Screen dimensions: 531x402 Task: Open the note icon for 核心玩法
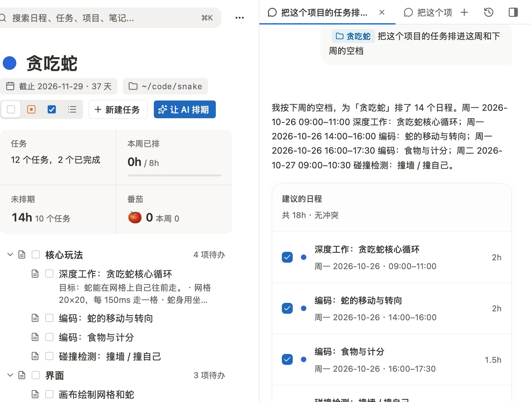(x=22, y=254)
